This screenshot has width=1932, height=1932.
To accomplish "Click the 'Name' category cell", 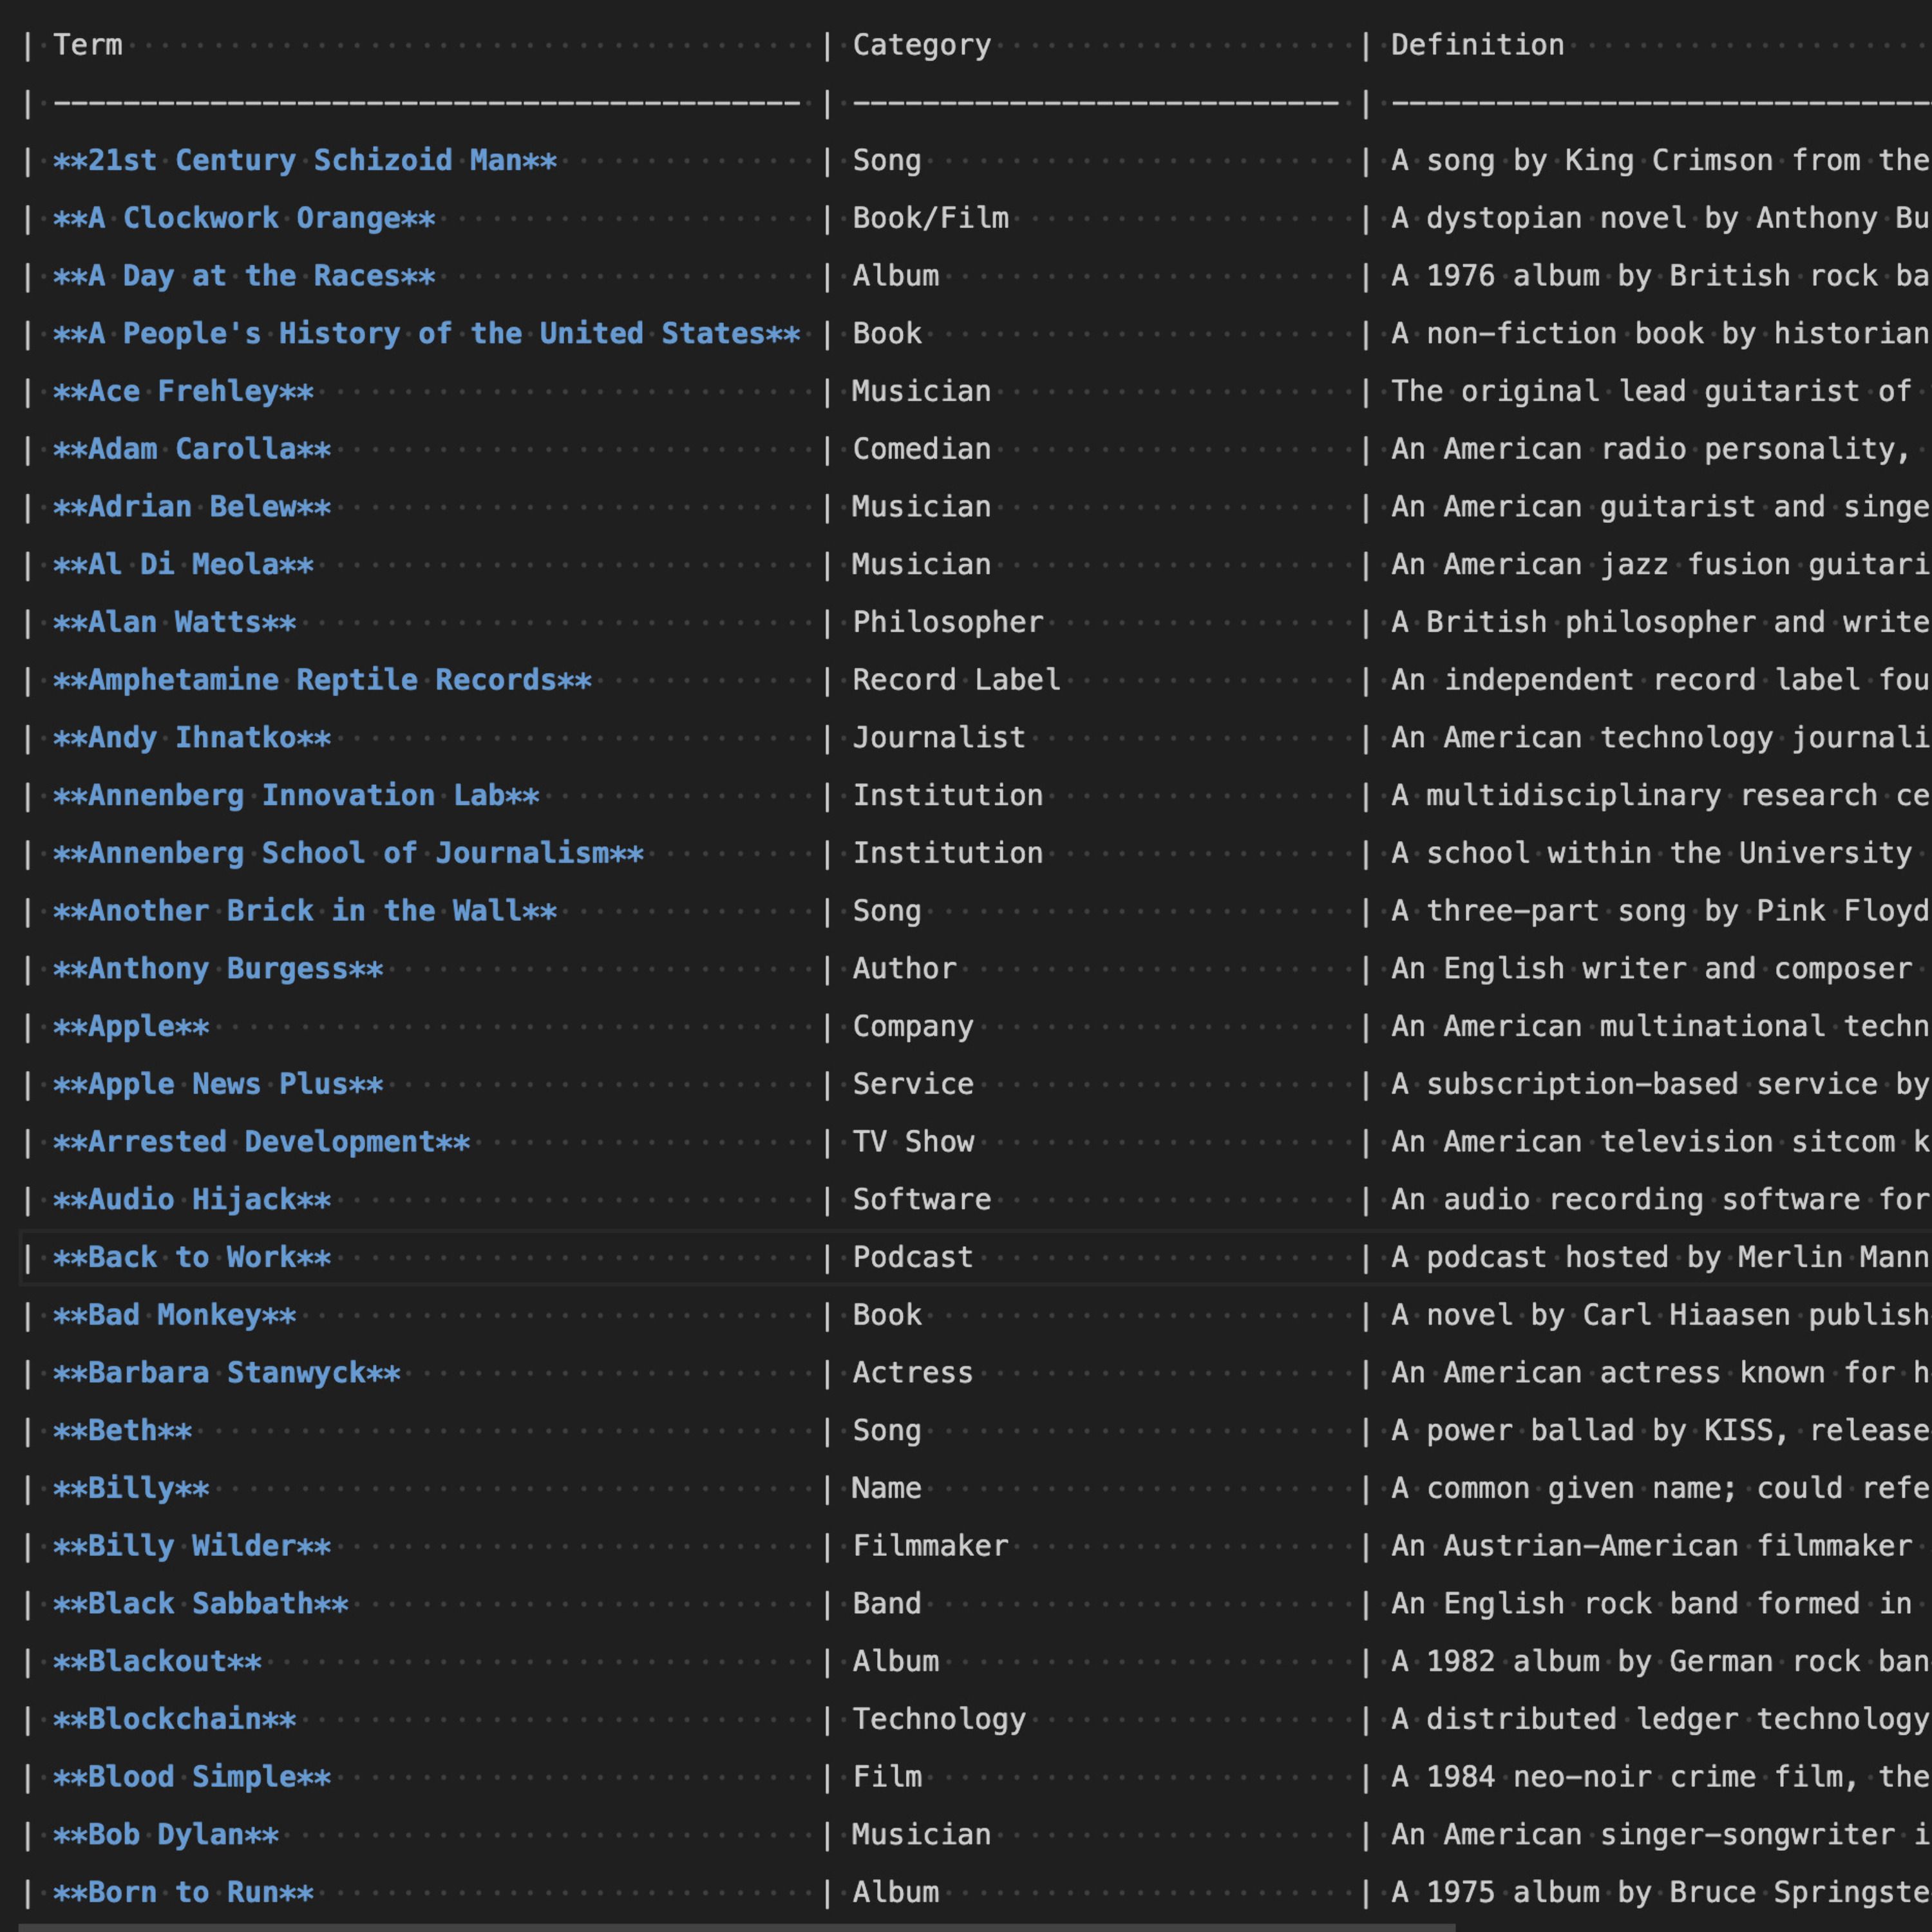I will (886, 1489).
